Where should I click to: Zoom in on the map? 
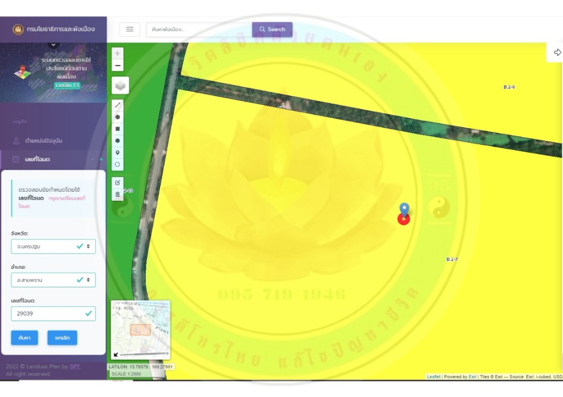[117, 53]
